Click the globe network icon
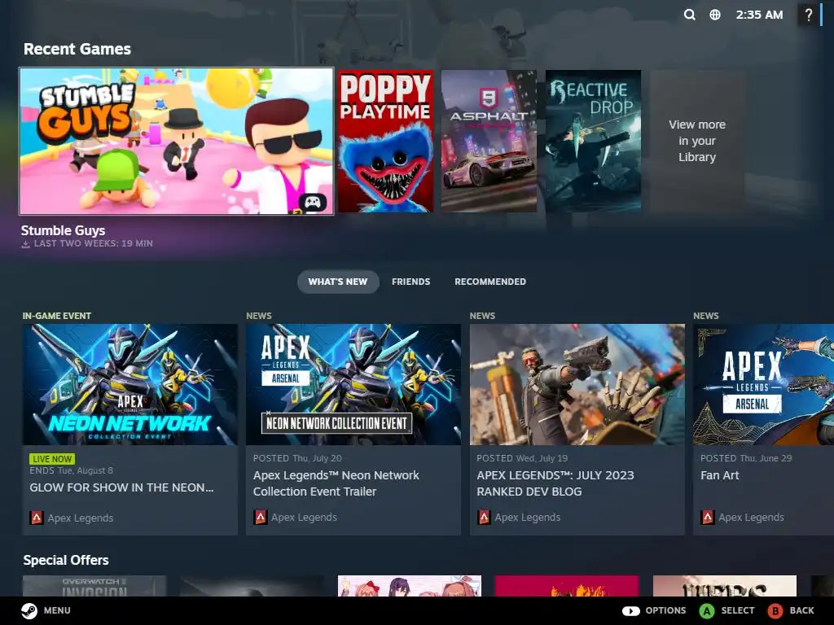834x625 pixels. pos(715,15)
